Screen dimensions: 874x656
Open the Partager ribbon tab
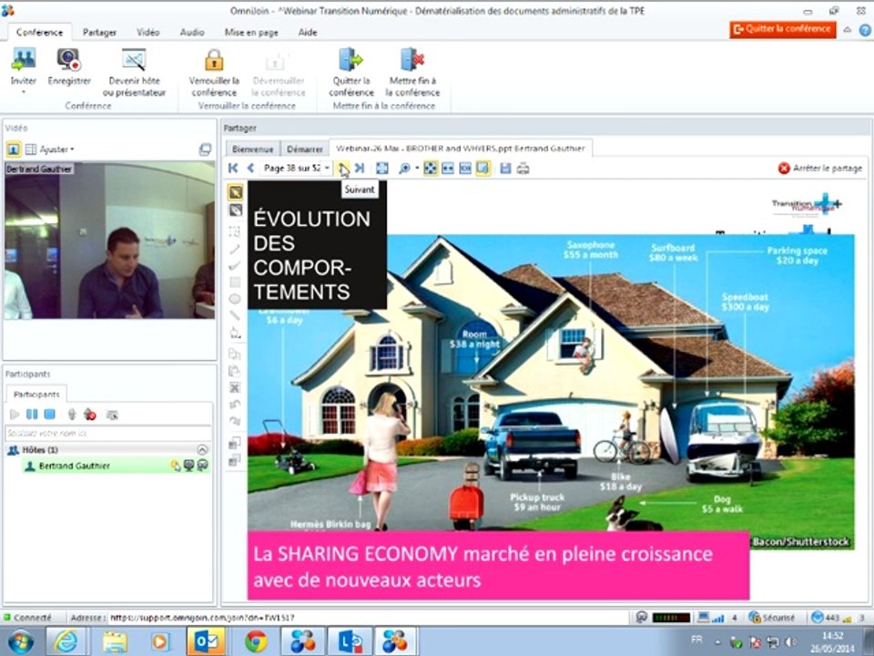pyautogui.click(x=99, y=33)
